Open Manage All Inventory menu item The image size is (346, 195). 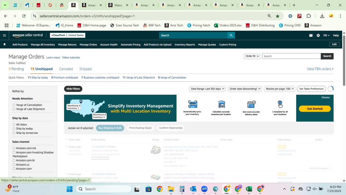pos(43,44)
